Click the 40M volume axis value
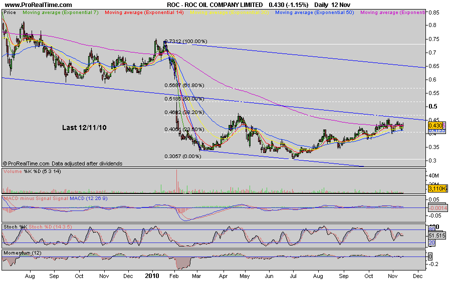 pyautogui.click(x=433, y=175)
